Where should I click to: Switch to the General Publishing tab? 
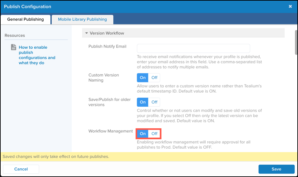click(26, 19)
